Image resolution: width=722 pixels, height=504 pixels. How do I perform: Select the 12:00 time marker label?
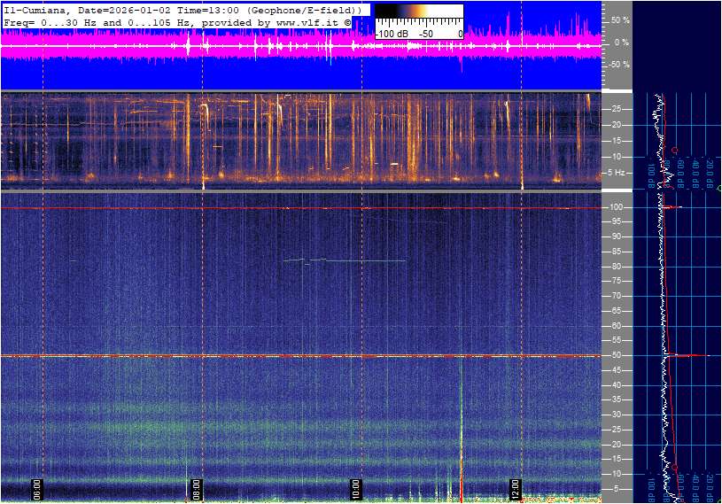point(516,487)
